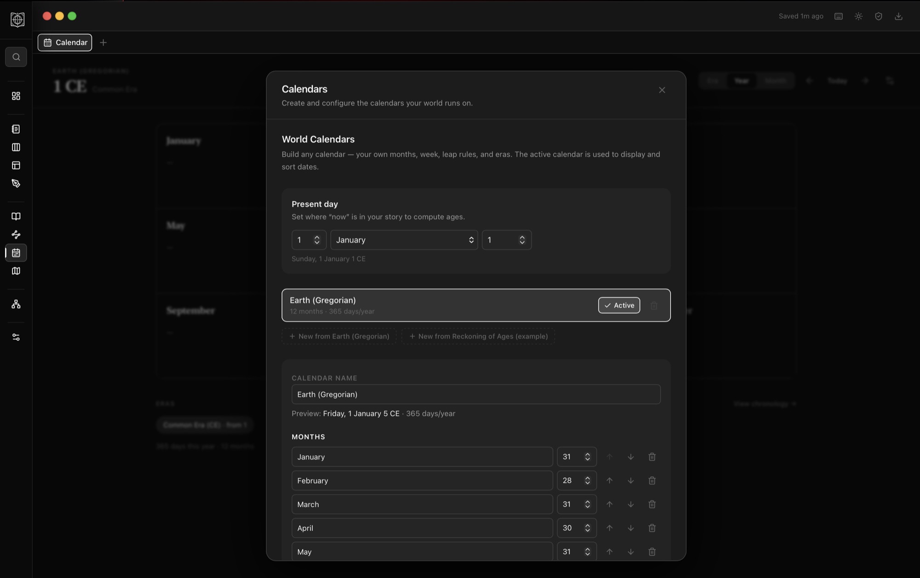Click Today in the calendar view behind the dialog
The width and height of the screenshot is (920, 578).
837,81
